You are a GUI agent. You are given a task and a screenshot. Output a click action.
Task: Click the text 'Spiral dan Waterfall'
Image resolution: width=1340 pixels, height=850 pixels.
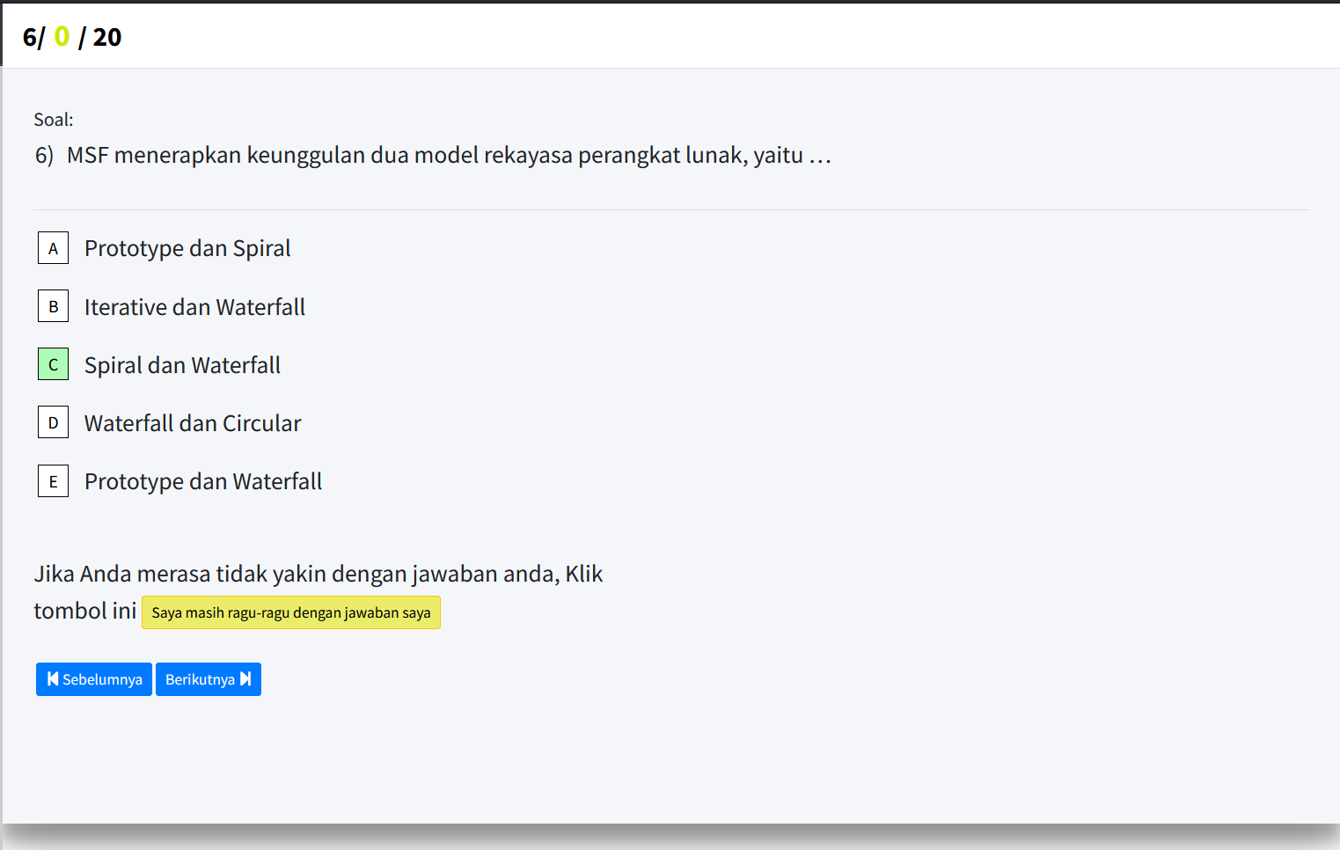point(182,365)
